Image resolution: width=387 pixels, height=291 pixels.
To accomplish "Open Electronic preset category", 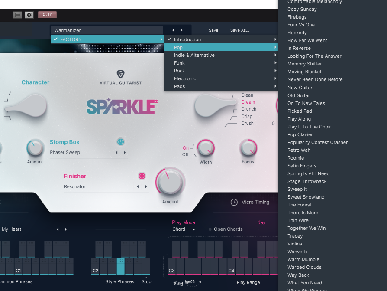I will (x=221, y=78).
